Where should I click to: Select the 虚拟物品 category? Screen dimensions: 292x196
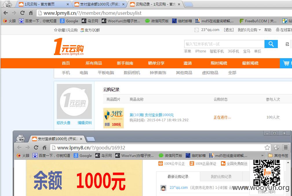pos(210,73)
